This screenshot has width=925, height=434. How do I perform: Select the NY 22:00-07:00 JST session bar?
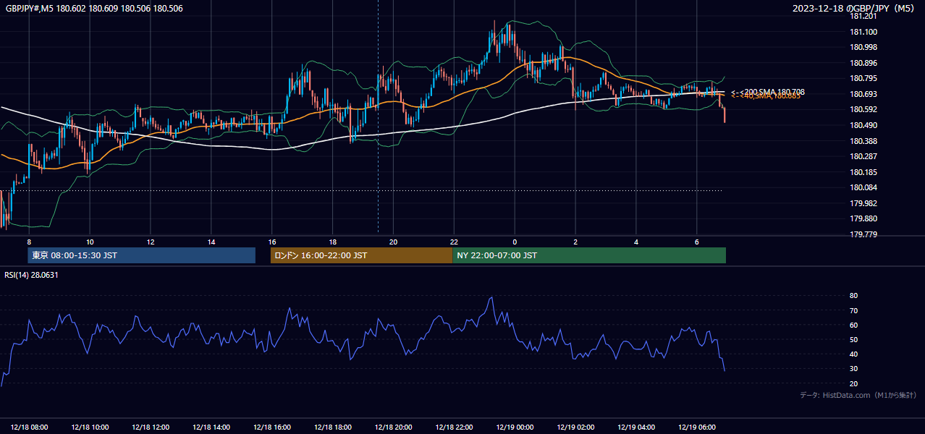point(589,255)
